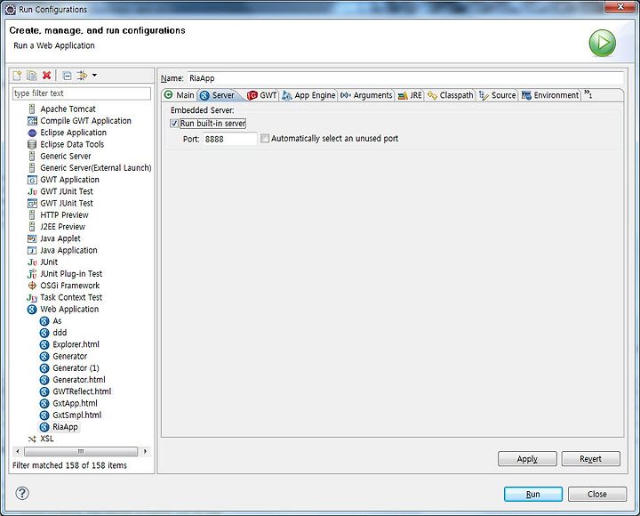
Task: Switch to the Main tab
Action: 180,95
